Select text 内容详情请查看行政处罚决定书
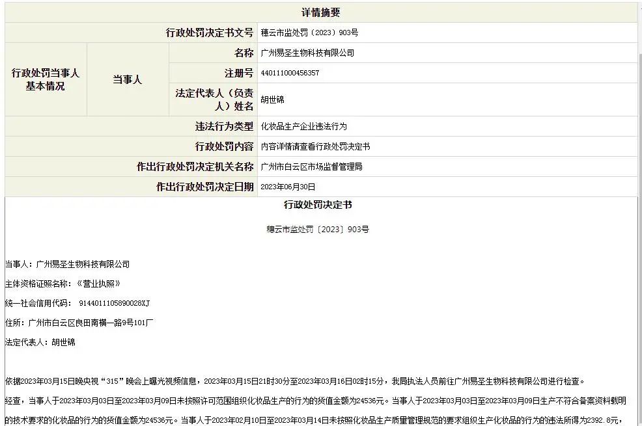This screenshot has width=642, height=426. [315, 146]
